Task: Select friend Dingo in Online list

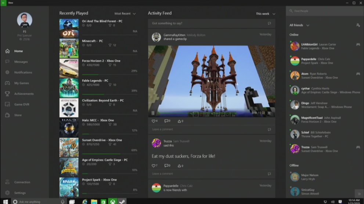Action: (325, 105)
